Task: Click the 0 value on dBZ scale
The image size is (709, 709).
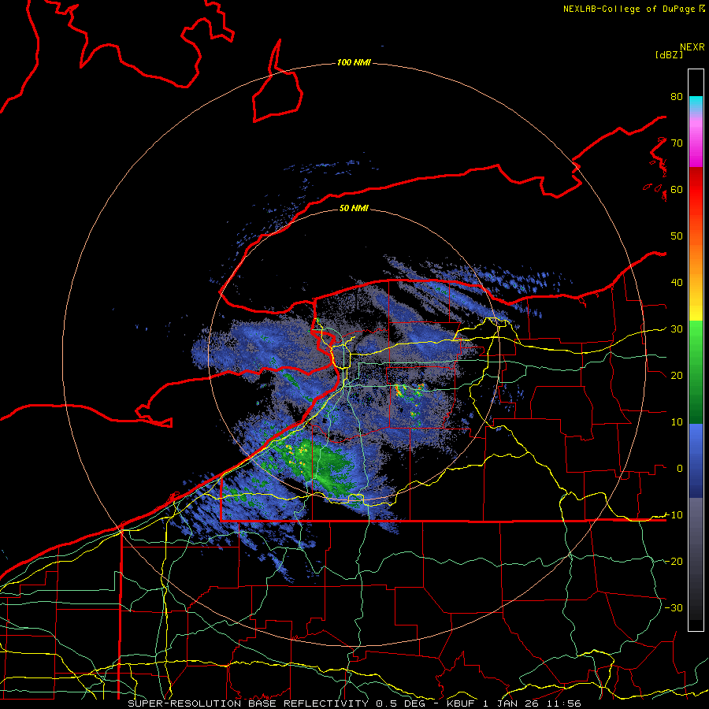Action: click(680, 469)
